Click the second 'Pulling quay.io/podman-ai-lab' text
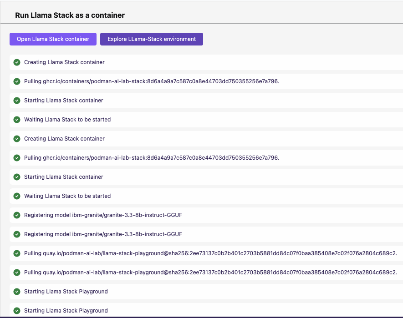Viewport: 403px width, 318px height. click(210, 273)
